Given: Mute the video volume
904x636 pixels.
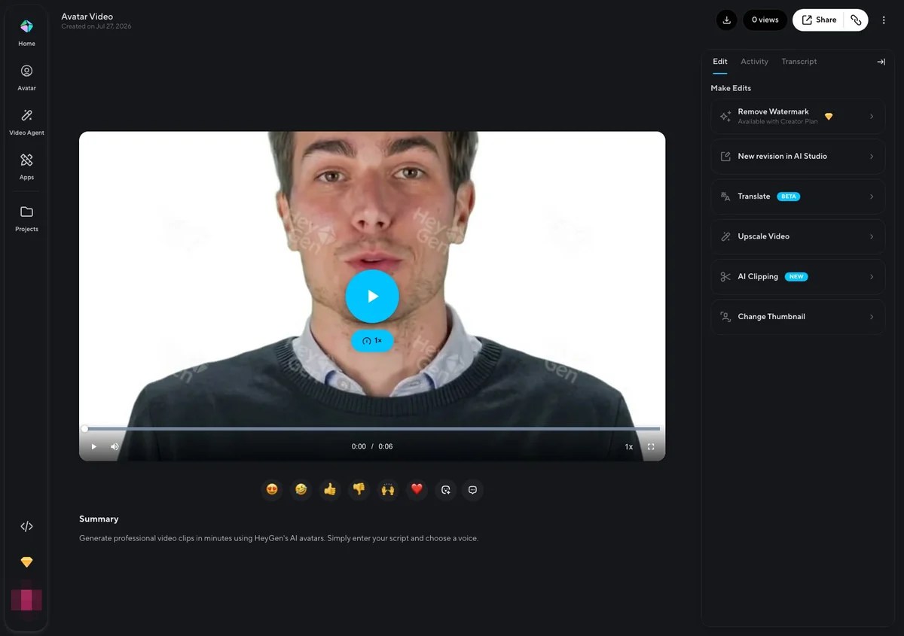Looking at the screenshot, I should [115, 446].
